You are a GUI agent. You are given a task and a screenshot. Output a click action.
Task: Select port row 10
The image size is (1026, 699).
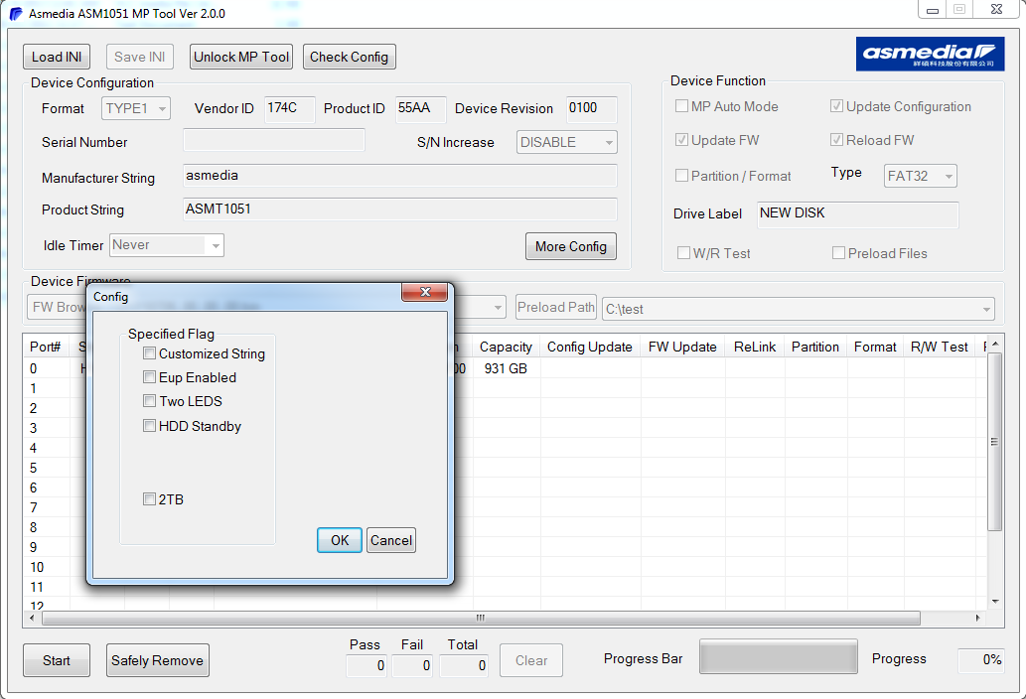(x=37, y=567)
